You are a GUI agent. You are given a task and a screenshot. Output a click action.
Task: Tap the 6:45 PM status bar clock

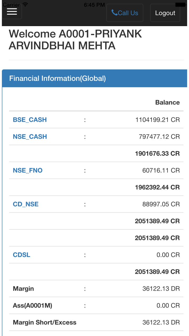(x=94, y=5)
